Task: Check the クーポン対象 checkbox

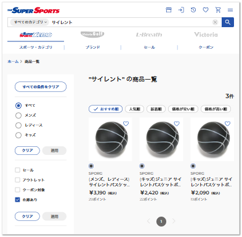Action: click(x=18, y=190)
